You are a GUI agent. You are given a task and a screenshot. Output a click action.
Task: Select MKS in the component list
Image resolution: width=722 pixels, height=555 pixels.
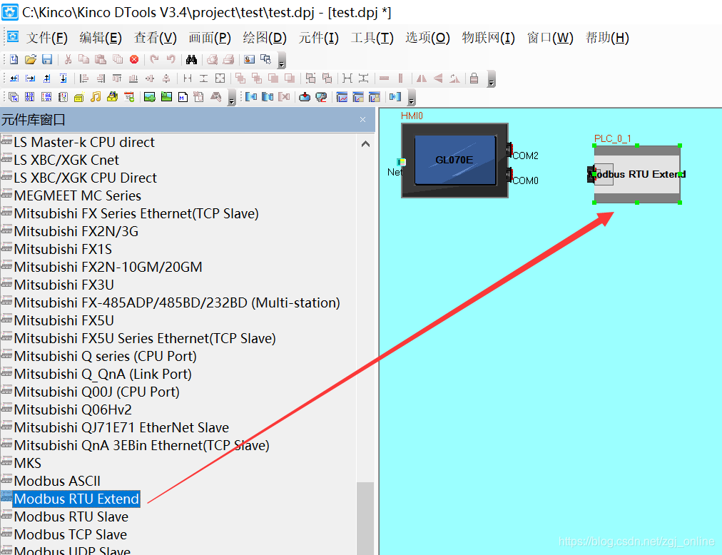coord(28,464)
